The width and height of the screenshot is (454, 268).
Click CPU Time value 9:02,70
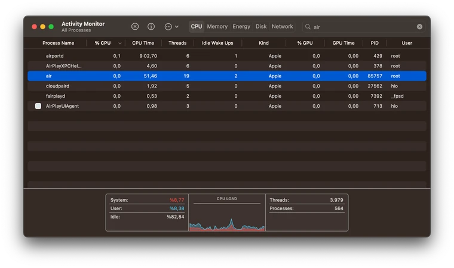[x=148, y=56]
